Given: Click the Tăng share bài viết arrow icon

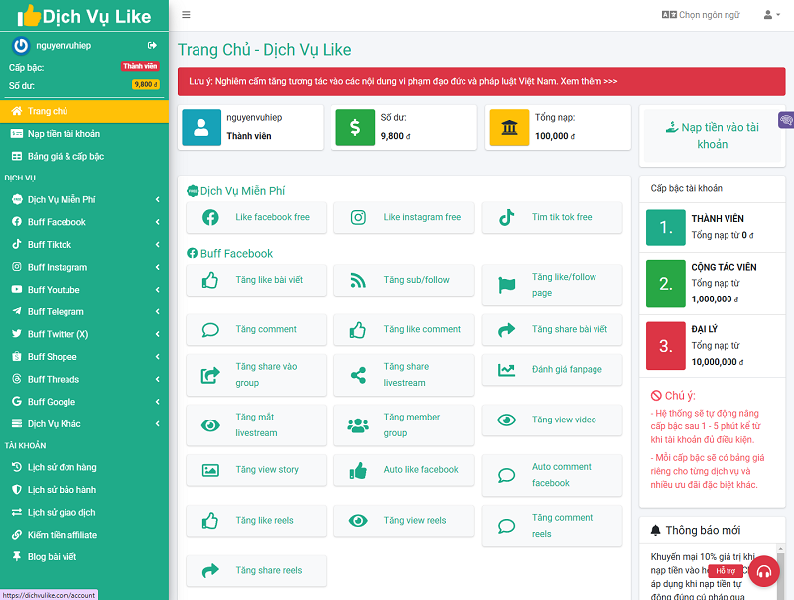Looking at the screenshot, I should pyautogui.click(x=506, y=330).
